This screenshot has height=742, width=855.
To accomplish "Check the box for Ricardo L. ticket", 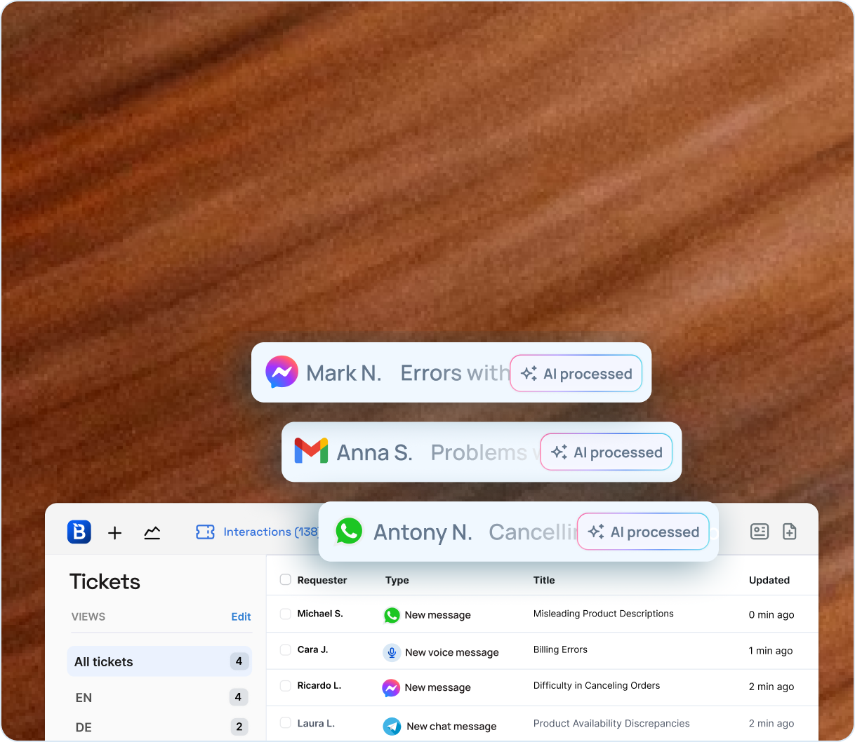I will pyautogui.click(x=285, y=686).
